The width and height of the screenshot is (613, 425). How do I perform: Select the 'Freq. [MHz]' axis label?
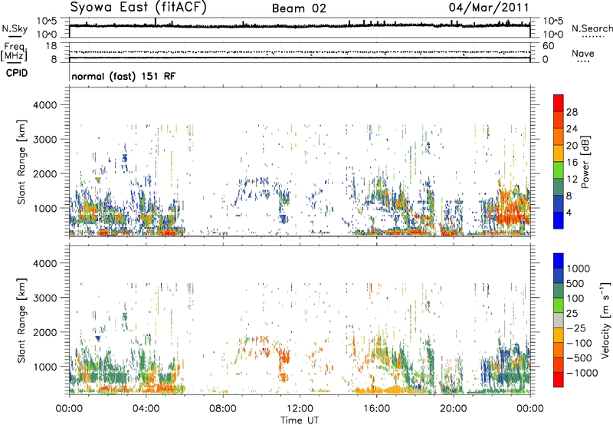14,52
